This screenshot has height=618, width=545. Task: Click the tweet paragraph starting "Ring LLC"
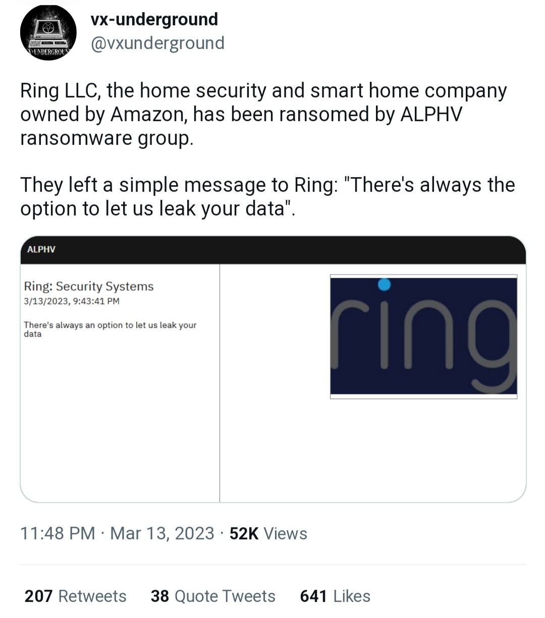point(262,114)
